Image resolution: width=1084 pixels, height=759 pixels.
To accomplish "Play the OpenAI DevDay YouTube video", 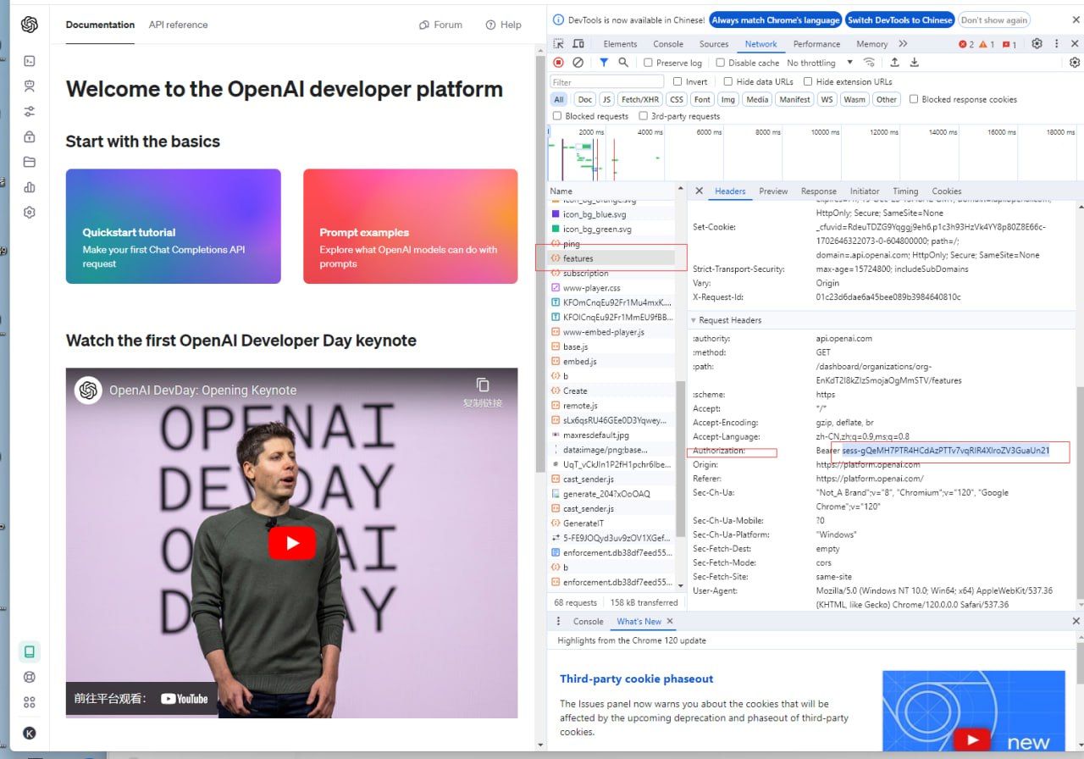I will [x=291, y=543].
